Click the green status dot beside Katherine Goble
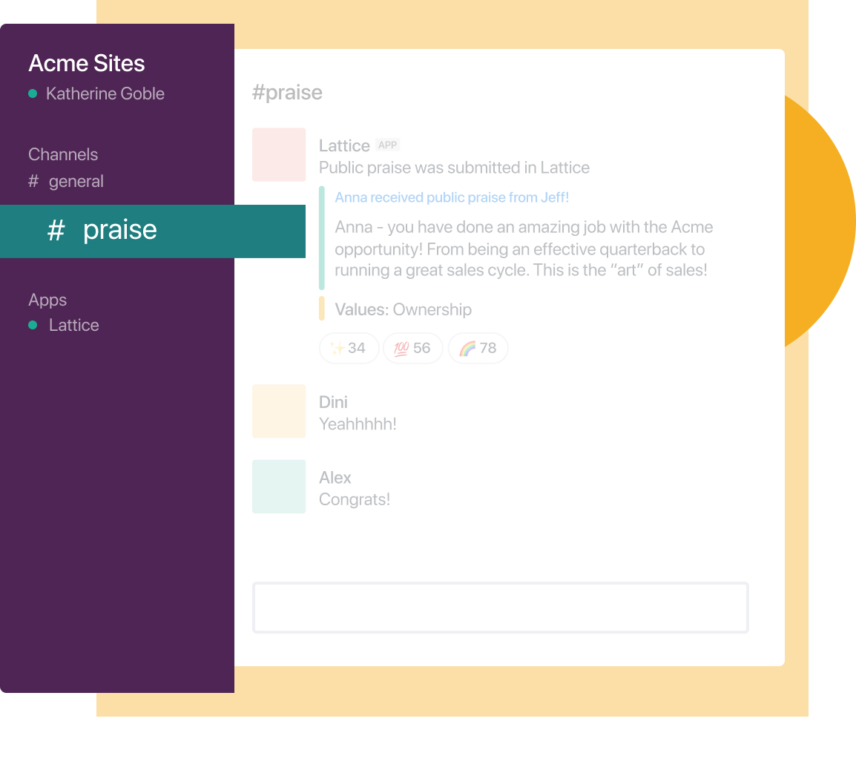This screenshot has height=776, width=856. 33,93
